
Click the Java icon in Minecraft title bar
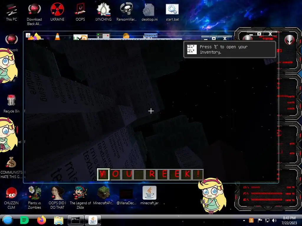(x=28, y=35)
